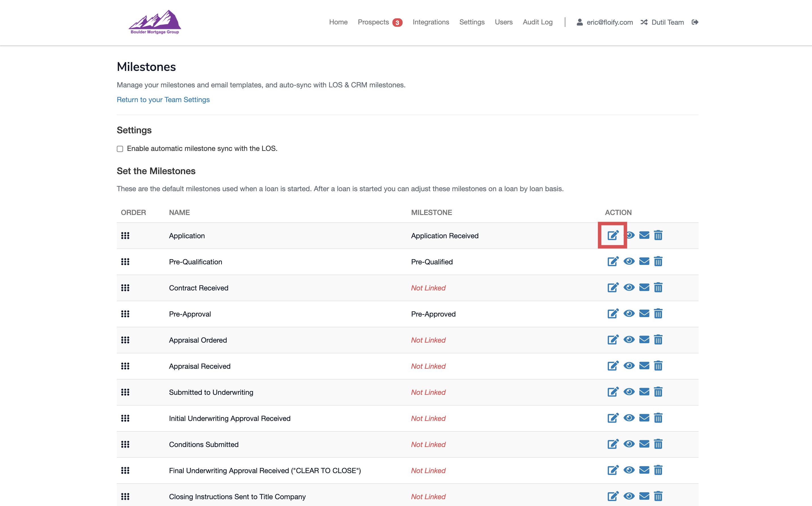
Task: Toggle visibility of Contract Received milestone
Action: (x=629, y=288)
